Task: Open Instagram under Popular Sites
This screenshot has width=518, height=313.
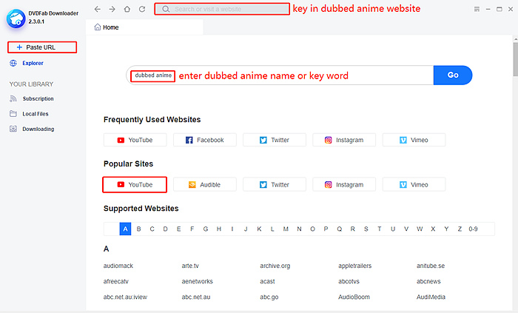Action: tap(344, 184)
